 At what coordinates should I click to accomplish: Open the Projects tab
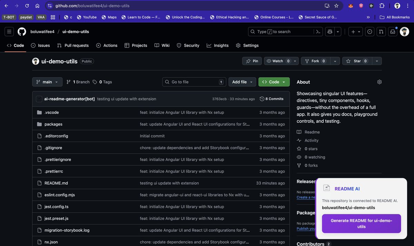[x=136, y=45]
